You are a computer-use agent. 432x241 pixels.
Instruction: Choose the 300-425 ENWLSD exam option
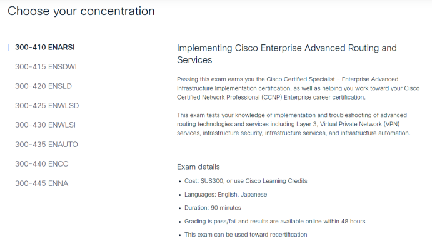tap(47, 106)
